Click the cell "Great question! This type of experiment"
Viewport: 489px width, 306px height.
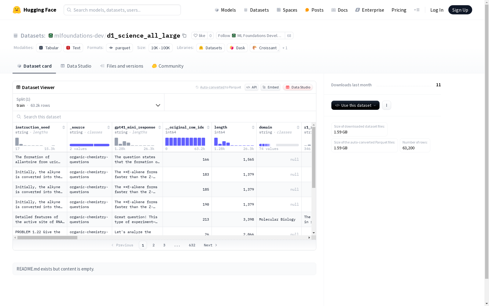click(x=138, y=219)
